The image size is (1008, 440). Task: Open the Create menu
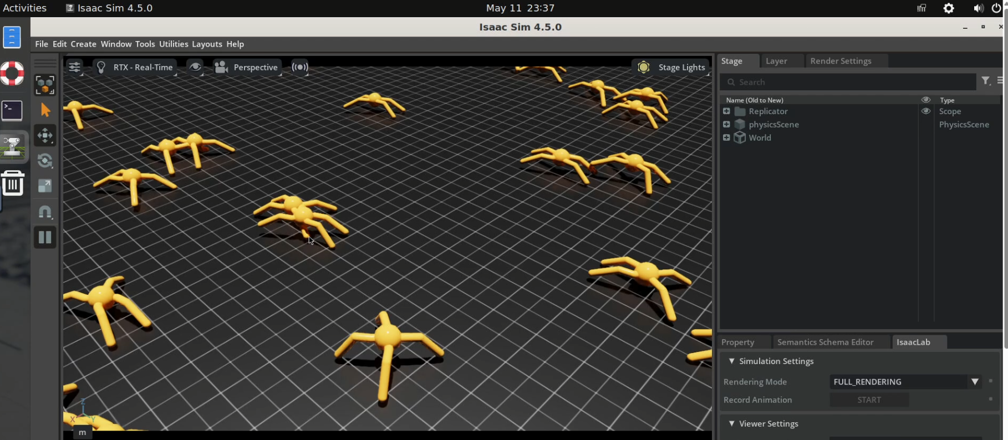[83, 44]
